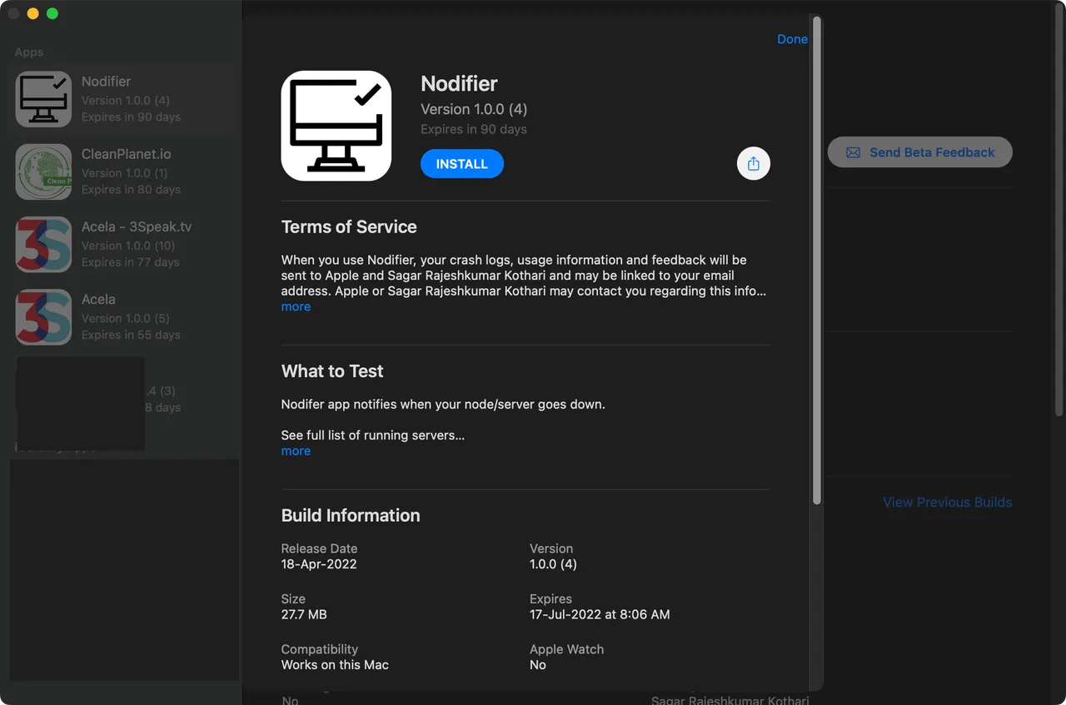
Task: Click the dialog vertical scrollbar
Action: (817, 260)
